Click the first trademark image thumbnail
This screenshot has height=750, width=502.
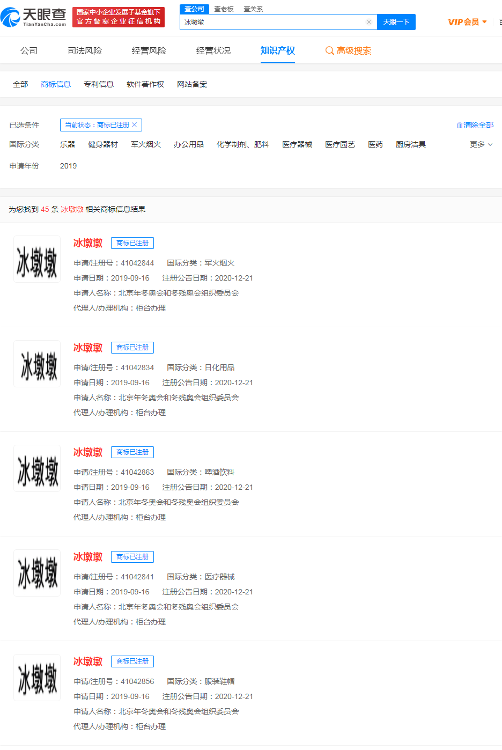tap(36, 259)
